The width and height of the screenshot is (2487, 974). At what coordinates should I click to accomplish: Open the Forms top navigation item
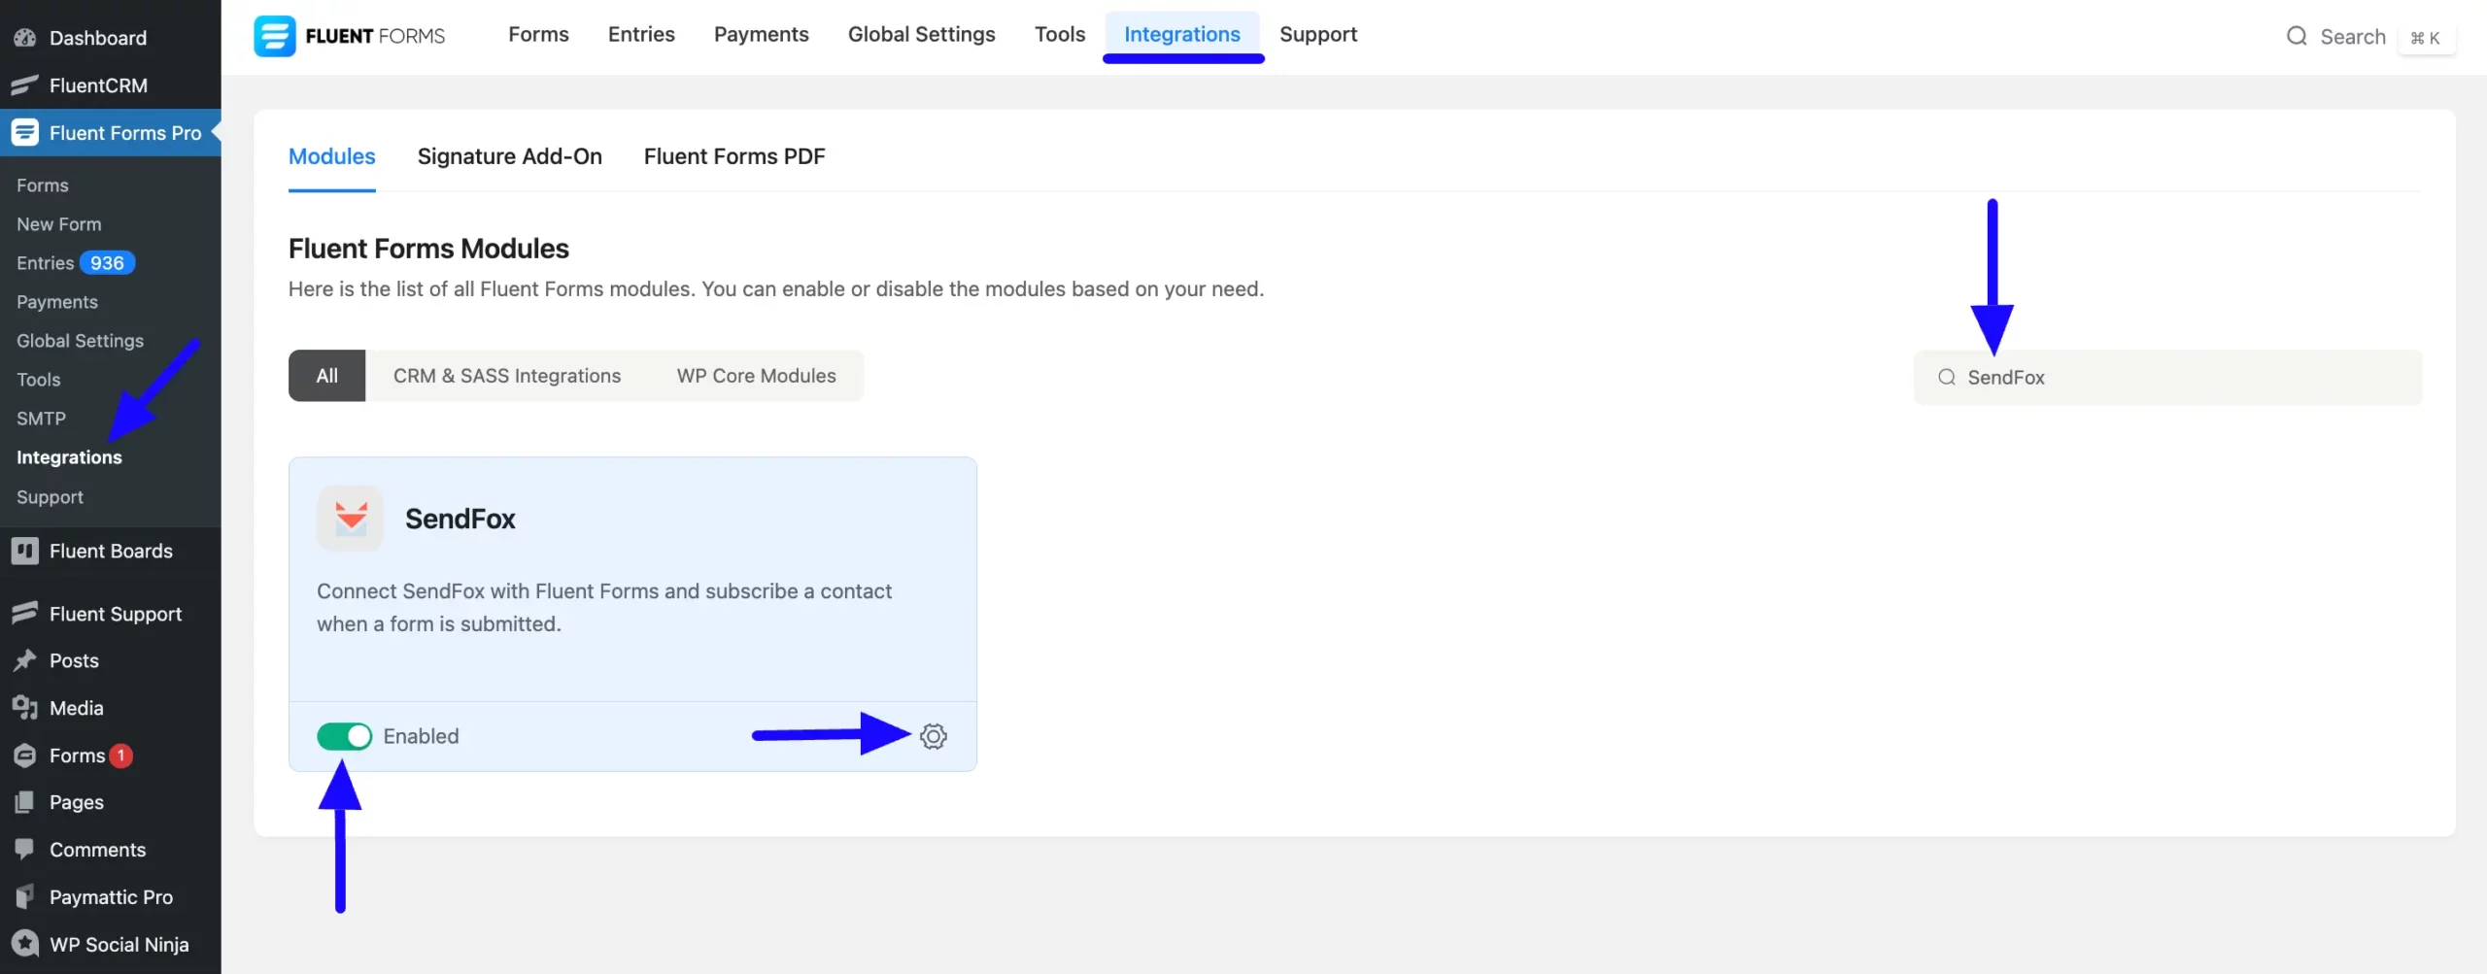point(538,34)
